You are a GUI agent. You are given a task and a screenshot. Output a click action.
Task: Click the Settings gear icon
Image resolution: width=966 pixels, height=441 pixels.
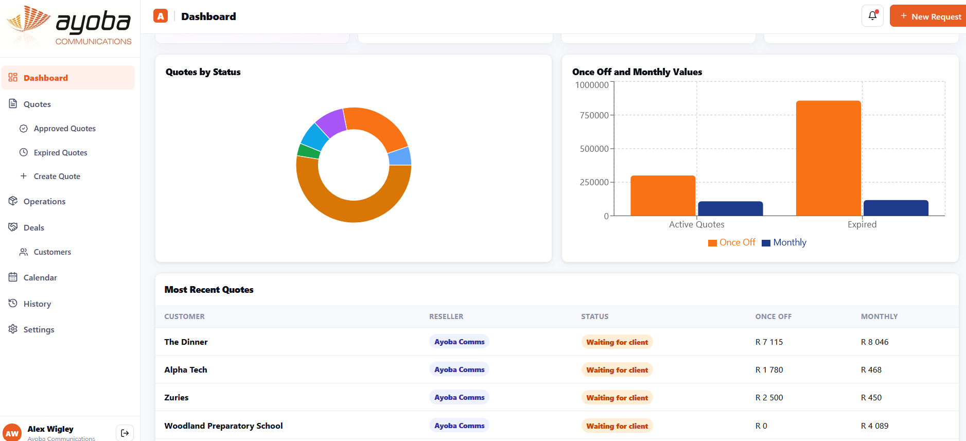pyautogui.click(x=13, y=329)
